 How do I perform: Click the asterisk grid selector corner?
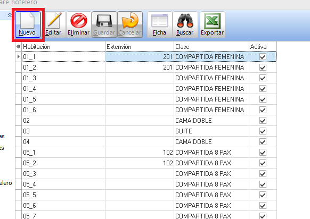19,47
